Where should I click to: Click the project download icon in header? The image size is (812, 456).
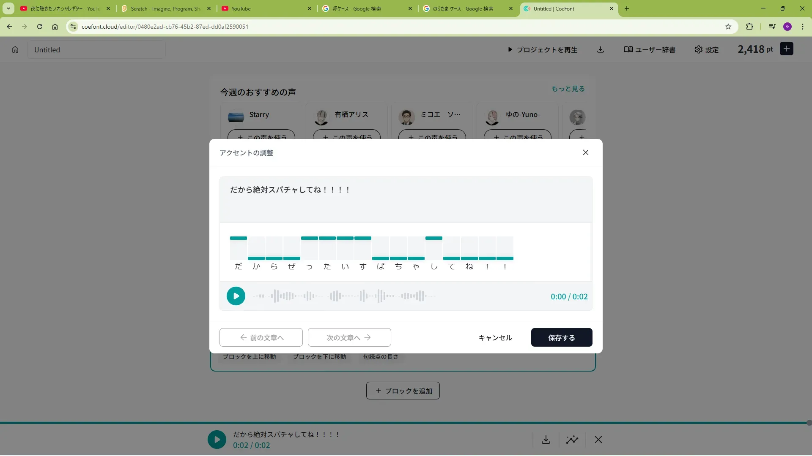pos(600,49)
